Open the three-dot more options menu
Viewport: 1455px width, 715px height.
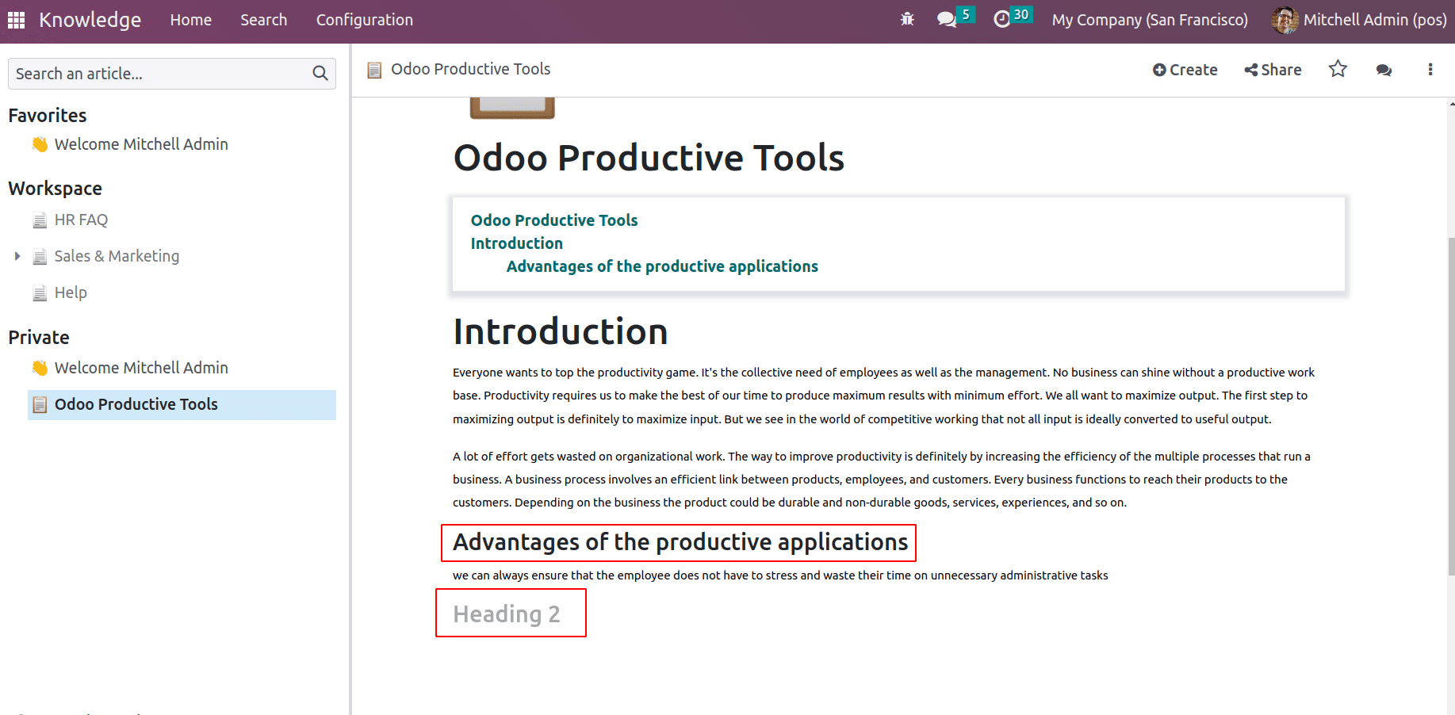coord(1430,70)
